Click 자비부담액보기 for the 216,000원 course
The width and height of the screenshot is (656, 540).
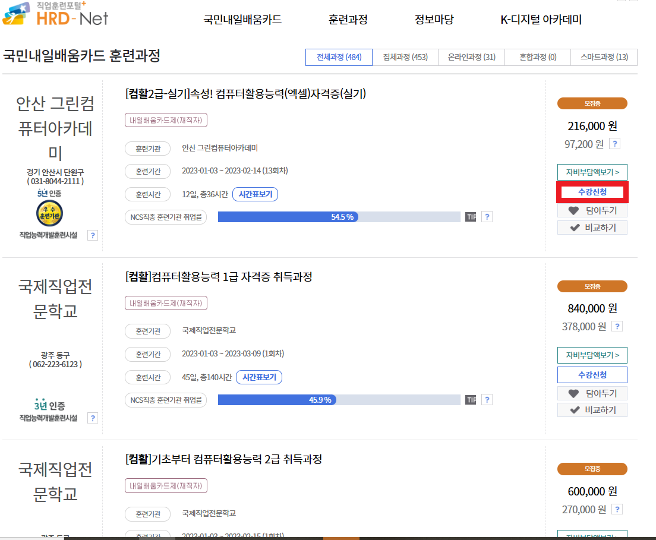(592, 172)
